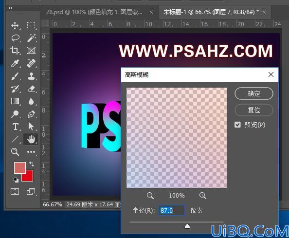289x238 pixels.
Task: Select the Path Selection tool
Action: click(31, 127)
